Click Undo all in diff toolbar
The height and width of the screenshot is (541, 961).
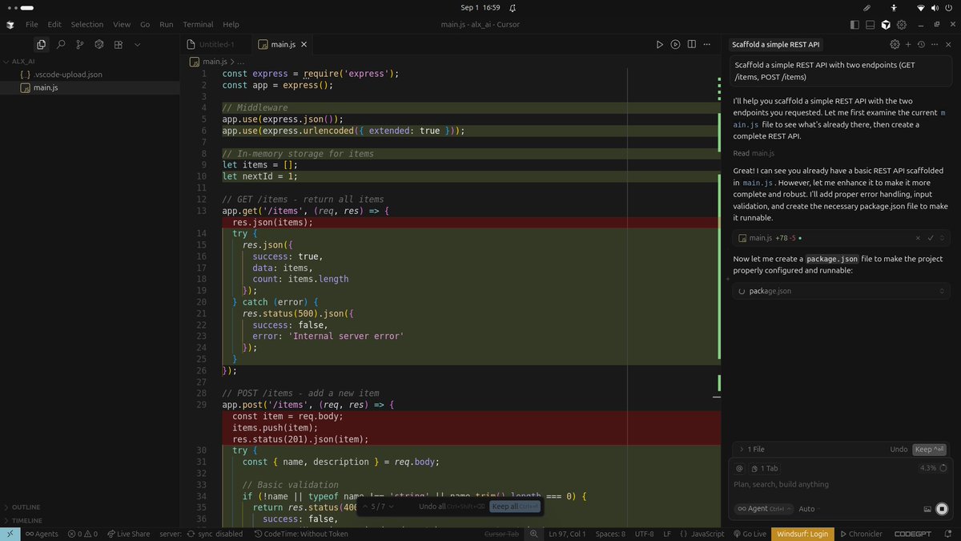[451, 507]
